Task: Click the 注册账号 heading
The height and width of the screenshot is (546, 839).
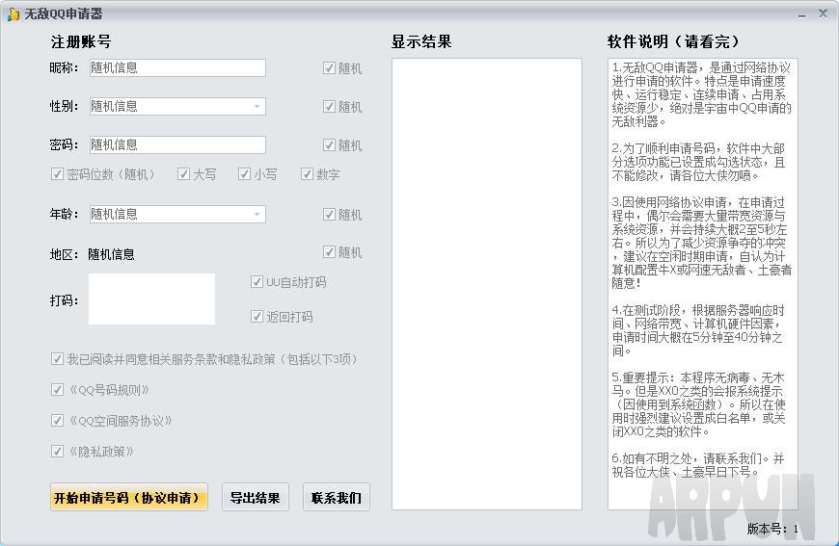Action: (81, 41)
